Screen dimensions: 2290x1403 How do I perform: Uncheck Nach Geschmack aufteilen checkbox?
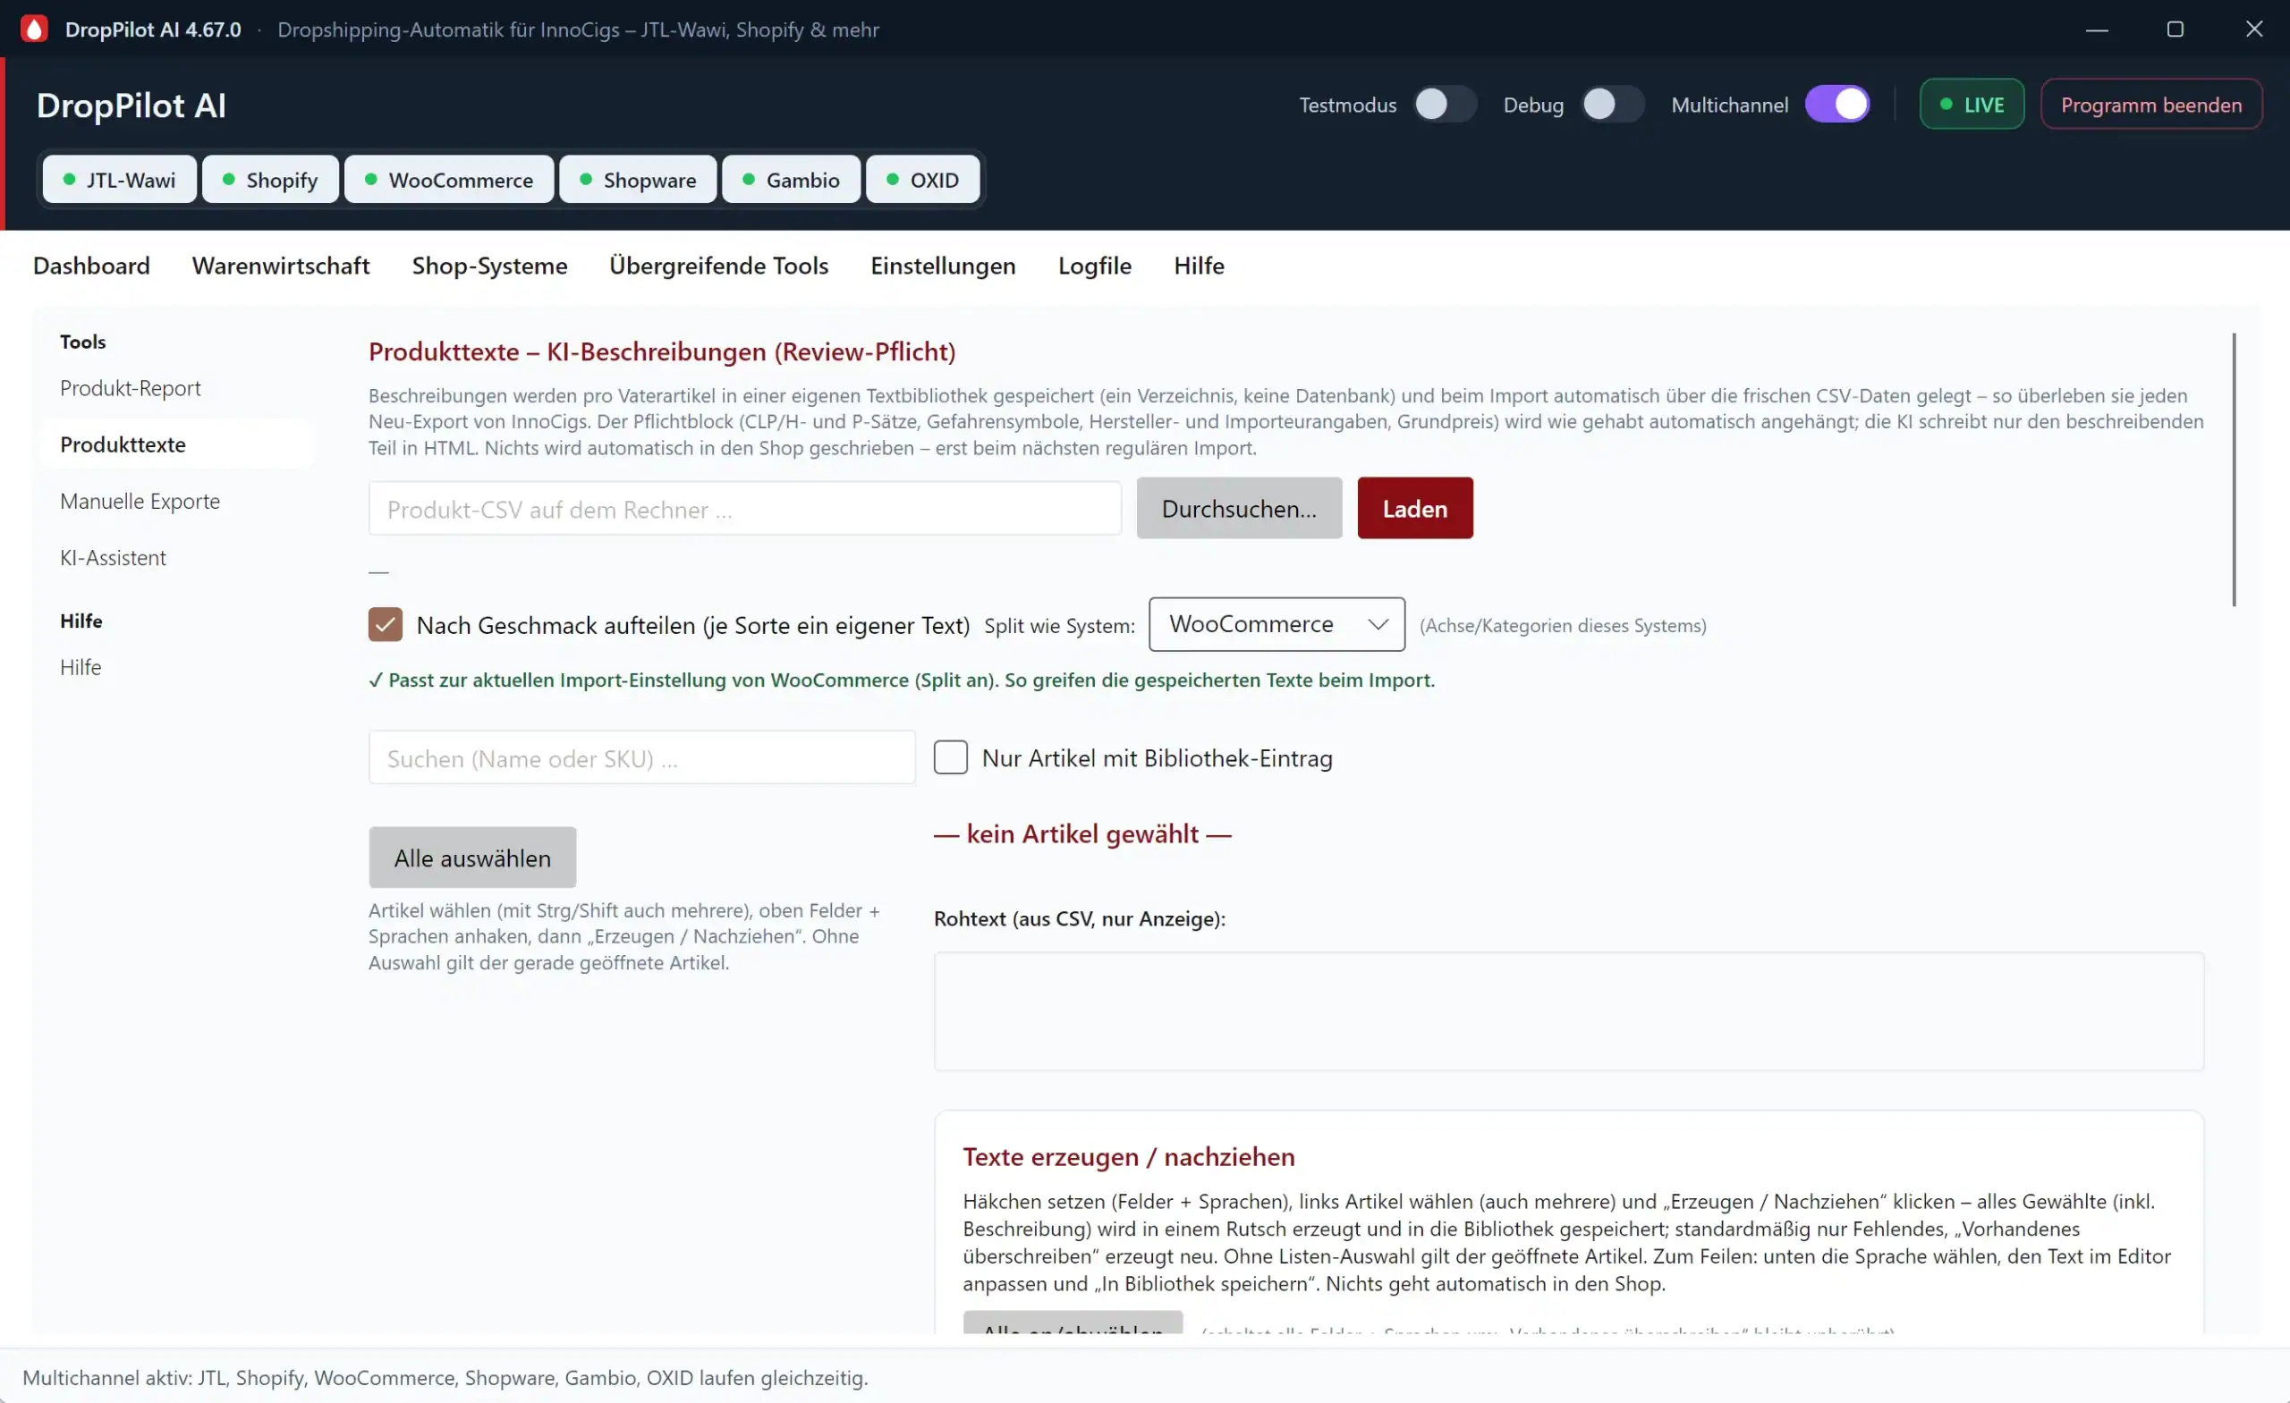pyautogui.click(x=385, y=624)
